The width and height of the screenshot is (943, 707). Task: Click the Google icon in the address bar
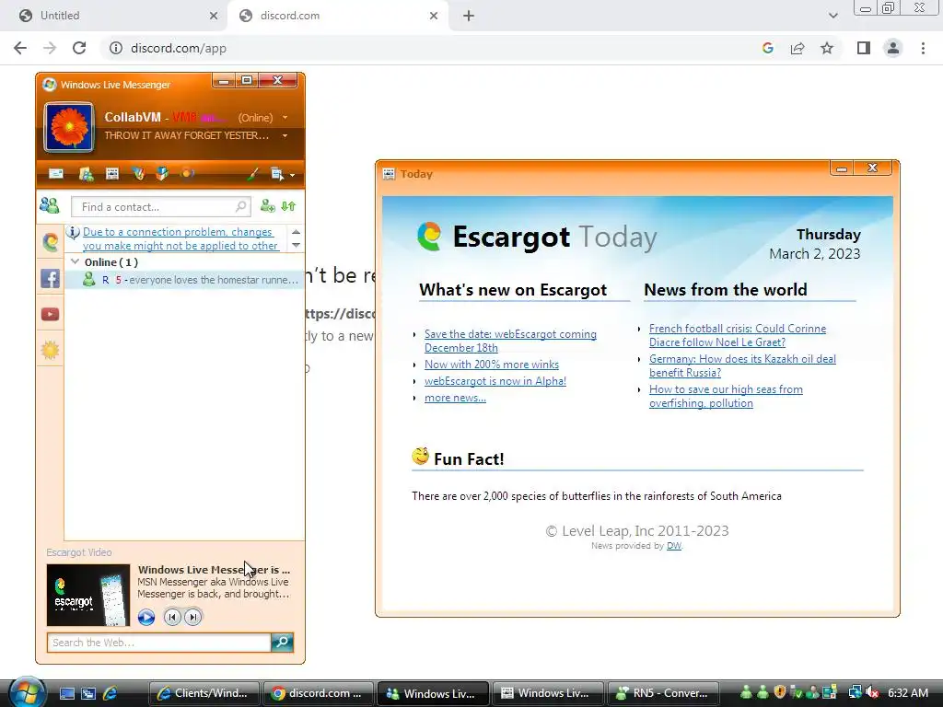pos(767,48)
